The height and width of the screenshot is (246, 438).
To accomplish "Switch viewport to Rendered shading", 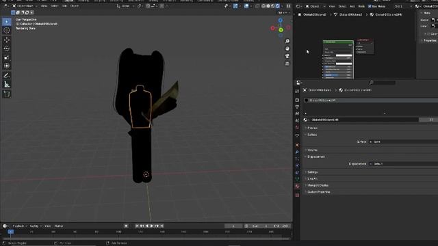I will (x=278, y=6).
